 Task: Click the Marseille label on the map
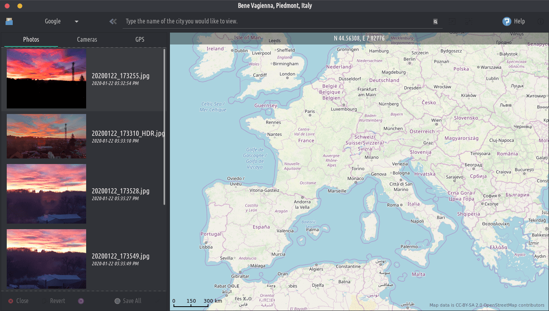coord(337,191)
